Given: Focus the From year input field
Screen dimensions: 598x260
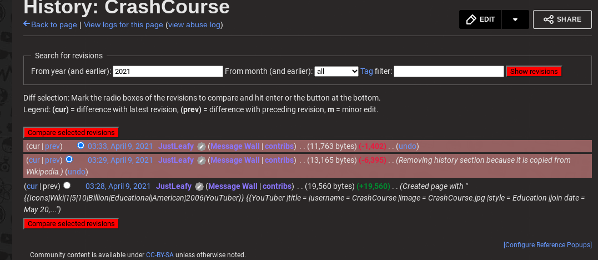Looking at the screenshot, I should coord(168,72).
